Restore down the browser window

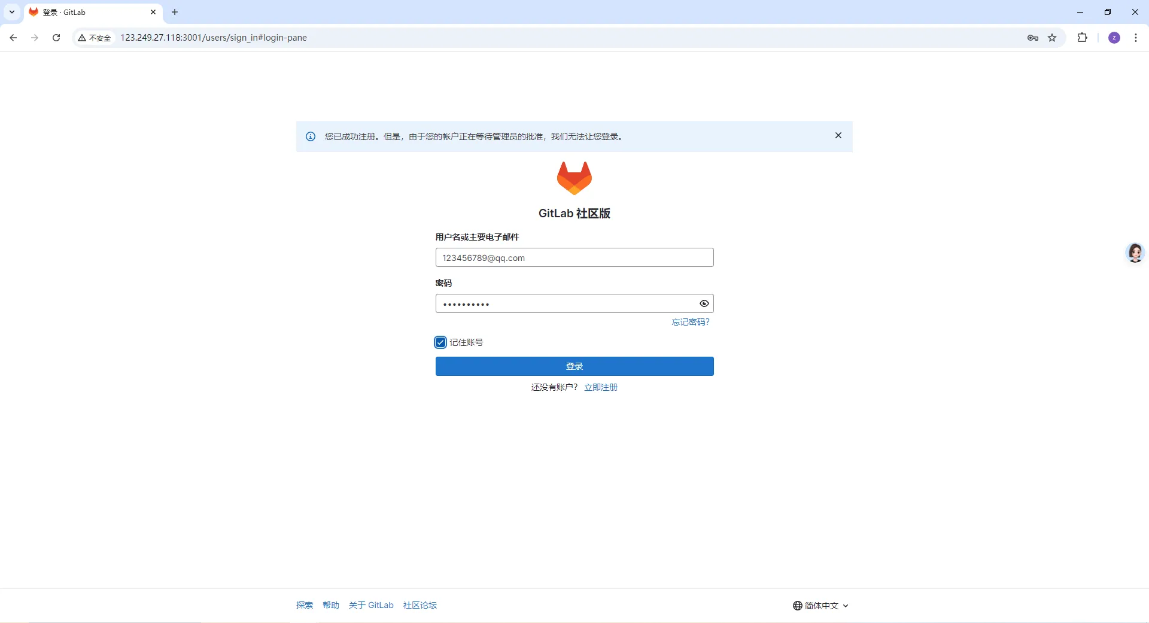tap(1108, 12)
